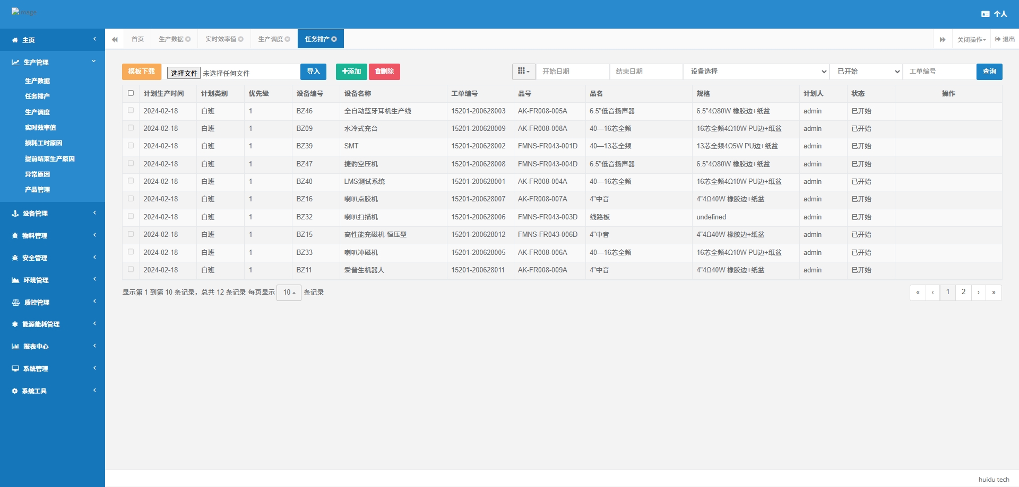Check the row for device BZ40
This screenshot has width=1019, height=487.
tap(131, 181)
